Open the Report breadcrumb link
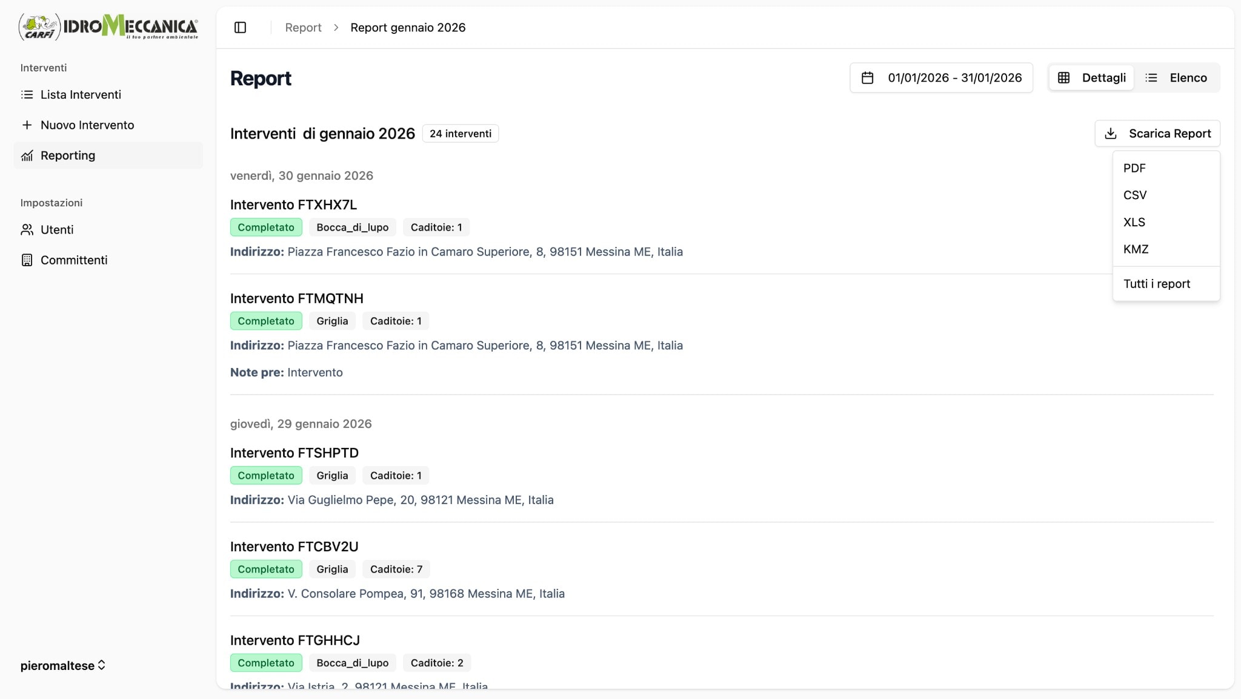The image size is (1241, 699). click(304, 27)
